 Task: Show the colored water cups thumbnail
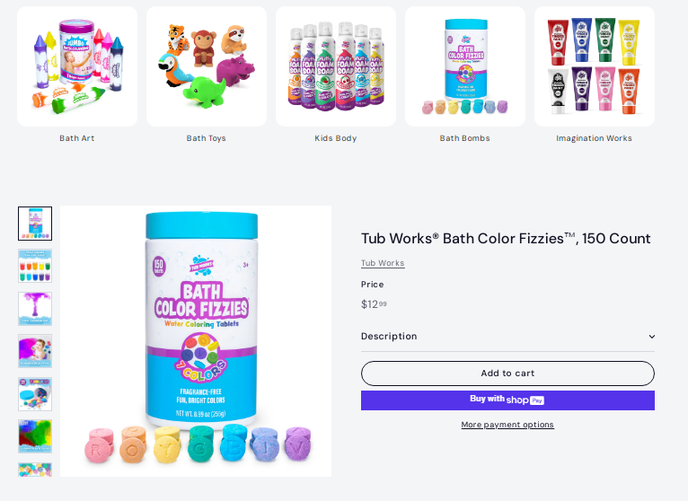coord(35,266)
